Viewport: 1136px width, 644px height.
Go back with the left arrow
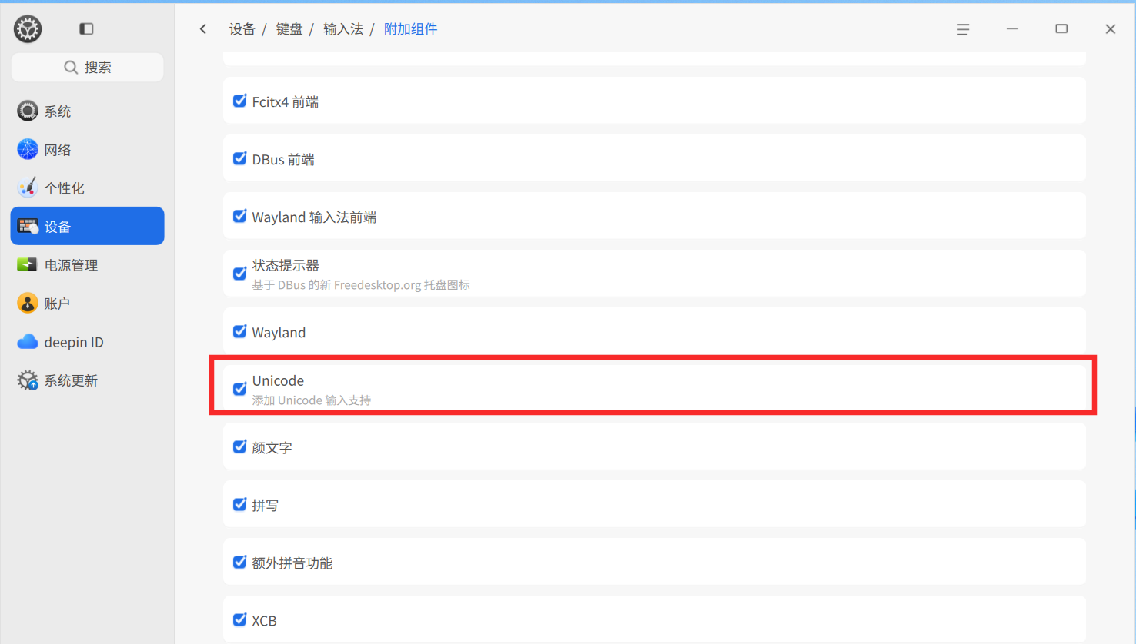[203, 29]
